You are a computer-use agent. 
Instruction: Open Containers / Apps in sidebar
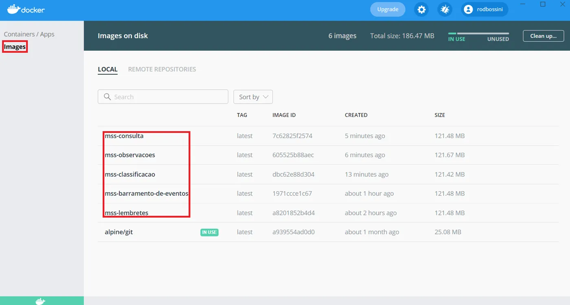tap(29, 34)
